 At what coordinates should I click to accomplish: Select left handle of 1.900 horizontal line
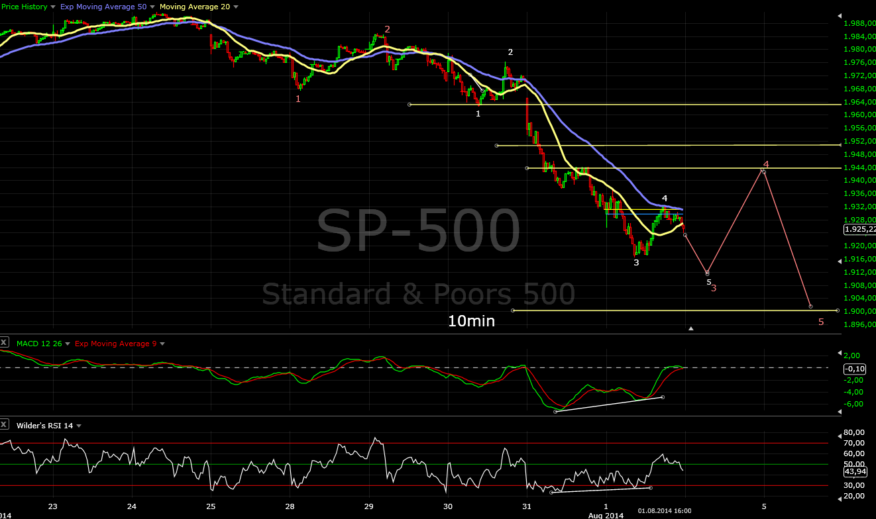coord(513,310)
